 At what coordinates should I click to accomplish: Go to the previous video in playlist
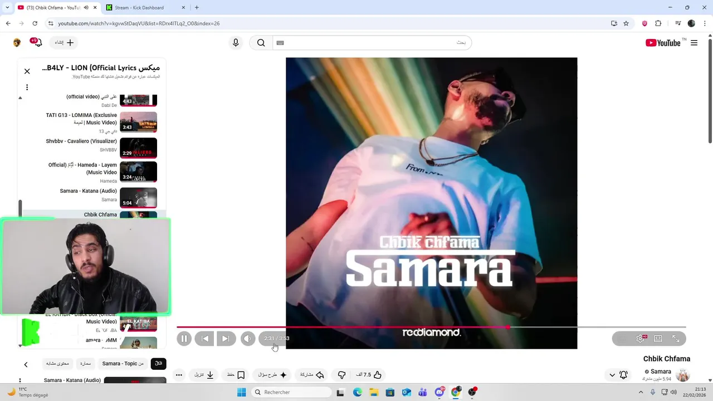coord(204,339)
